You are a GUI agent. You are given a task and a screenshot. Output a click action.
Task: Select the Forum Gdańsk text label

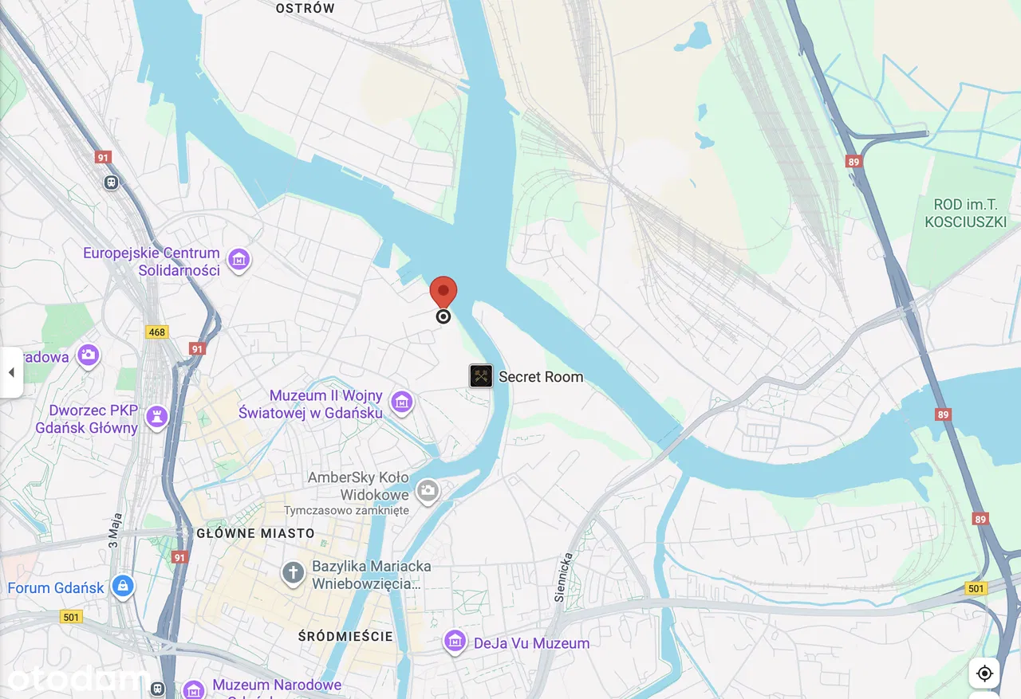(56, 588)
